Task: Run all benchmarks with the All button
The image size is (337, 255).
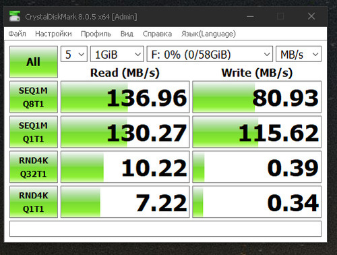Action: click(34, 62)
